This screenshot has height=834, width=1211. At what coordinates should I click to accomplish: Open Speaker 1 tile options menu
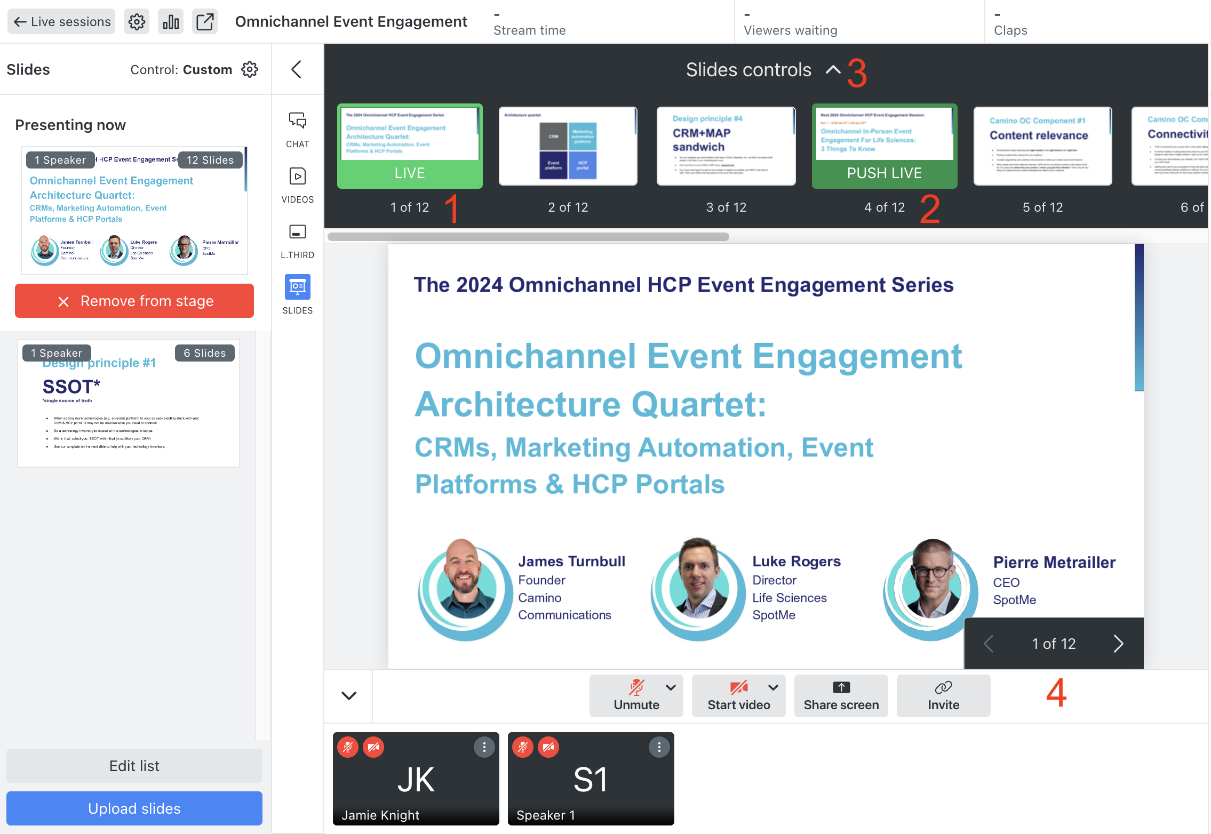click(659, 747)
